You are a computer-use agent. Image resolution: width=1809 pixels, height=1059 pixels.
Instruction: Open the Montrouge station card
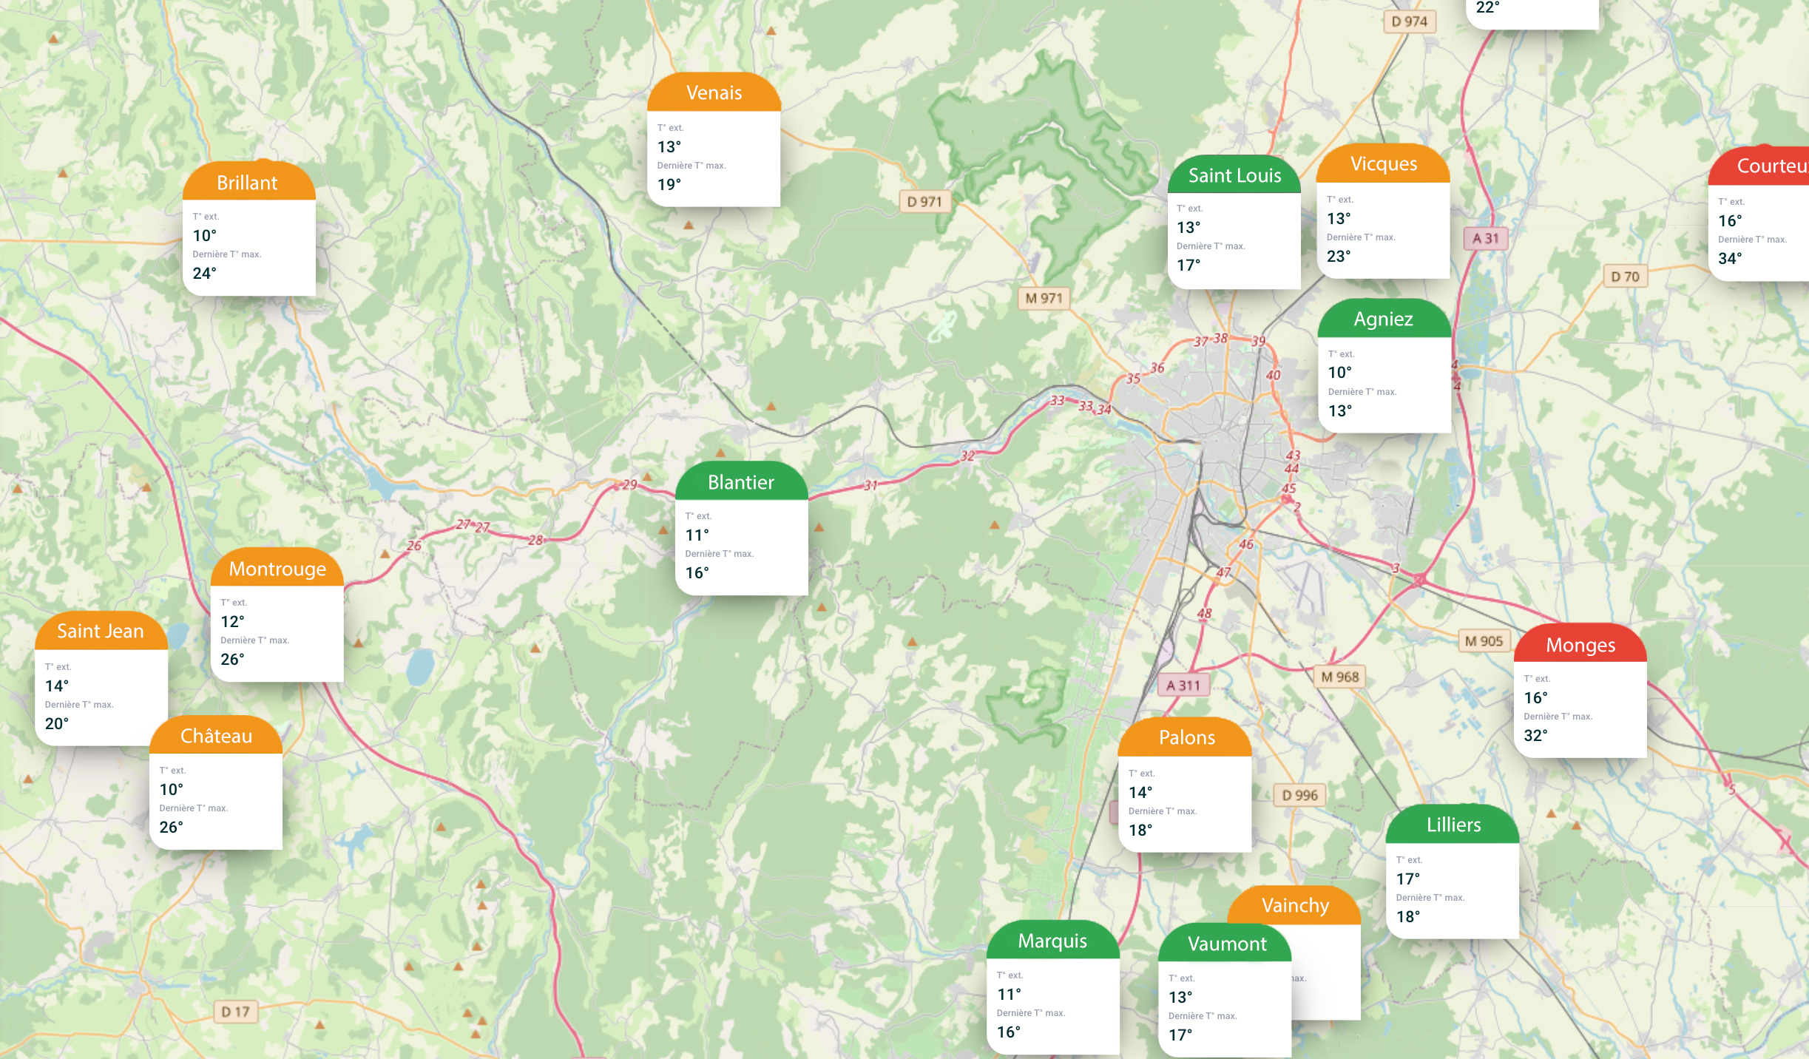tap(277, 615)
